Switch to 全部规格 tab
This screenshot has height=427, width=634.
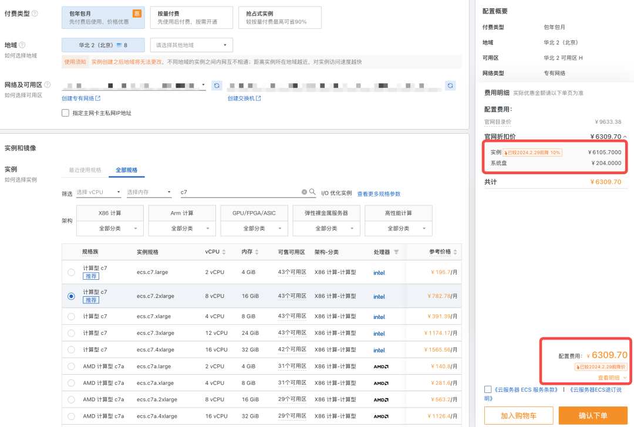[127, 170]
